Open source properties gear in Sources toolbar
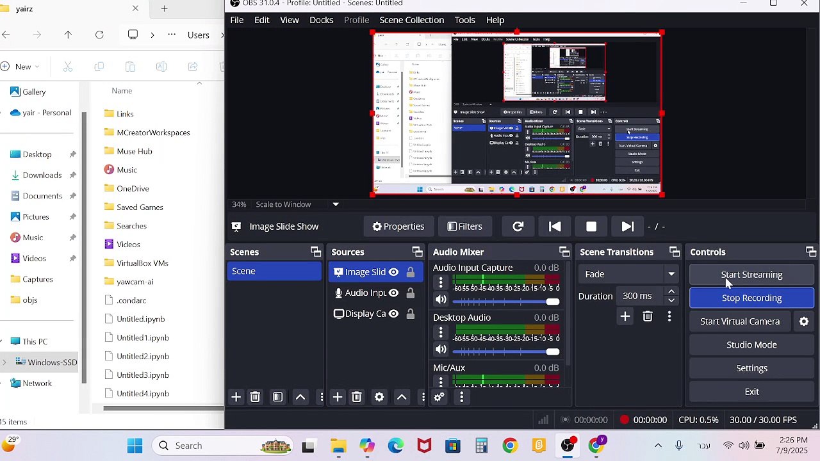Screen dimensions: 820x461 pyautogui.click(x=379, y=398)
